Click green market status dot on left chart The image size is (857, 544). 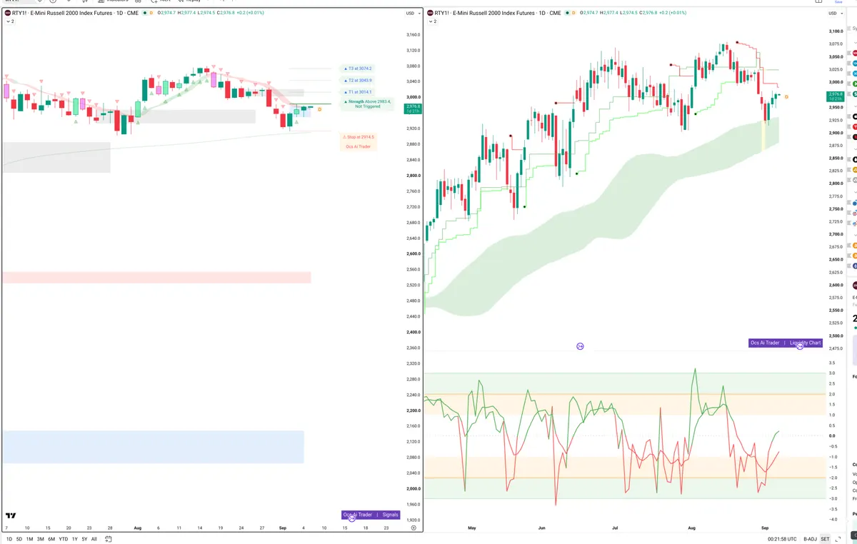tap(145, 13)
